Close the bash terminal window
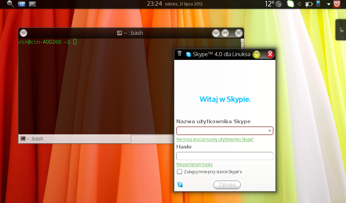This screenshot has height=203, width=346. 239,33
